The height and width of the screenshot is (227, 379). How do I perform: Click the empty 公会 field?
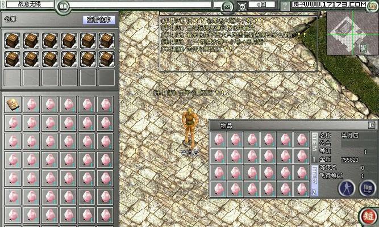tap(359, 144)
